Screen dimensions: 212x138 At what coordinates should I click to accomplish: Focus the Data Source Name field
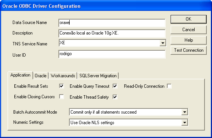[x=112, y=23]
